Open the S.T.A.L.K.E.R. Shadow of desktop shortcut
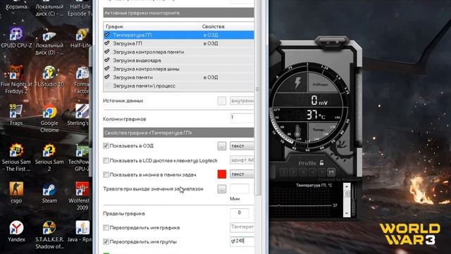The height and width of the screenshot is (254, 451). [x=49, y=235]
